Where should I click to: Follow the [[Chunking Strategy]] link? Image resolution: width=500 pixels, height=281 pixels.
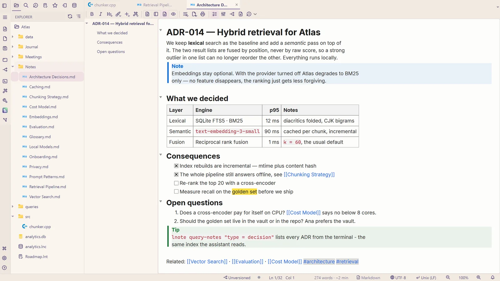pos(309,175)
